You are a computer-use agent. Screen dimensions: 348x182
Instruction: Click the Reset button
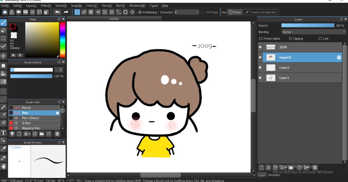pos(235,12)
